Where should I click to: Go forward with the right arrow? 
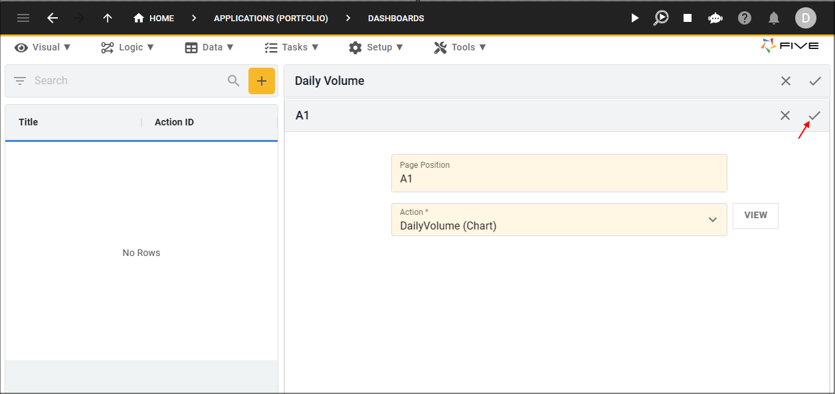pos(80,18)
